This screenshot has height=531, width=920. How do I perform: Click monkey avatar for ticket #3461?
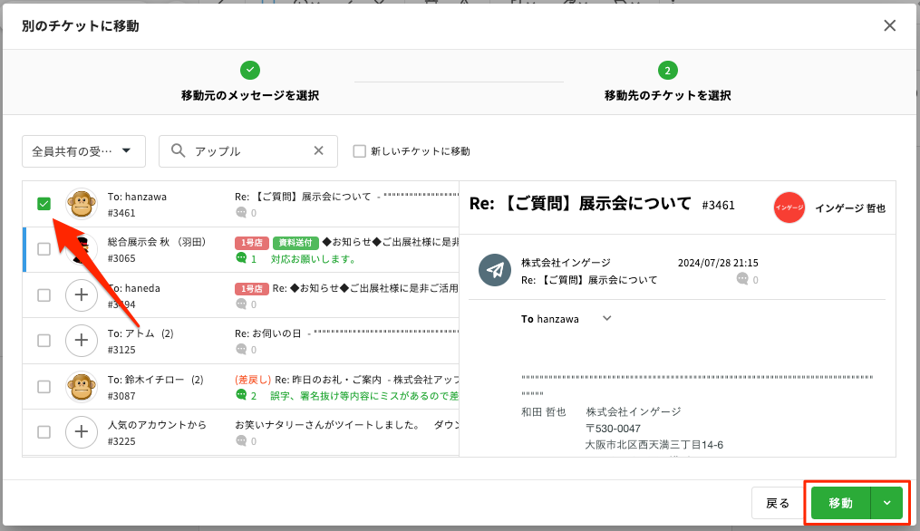click(82, 204)
